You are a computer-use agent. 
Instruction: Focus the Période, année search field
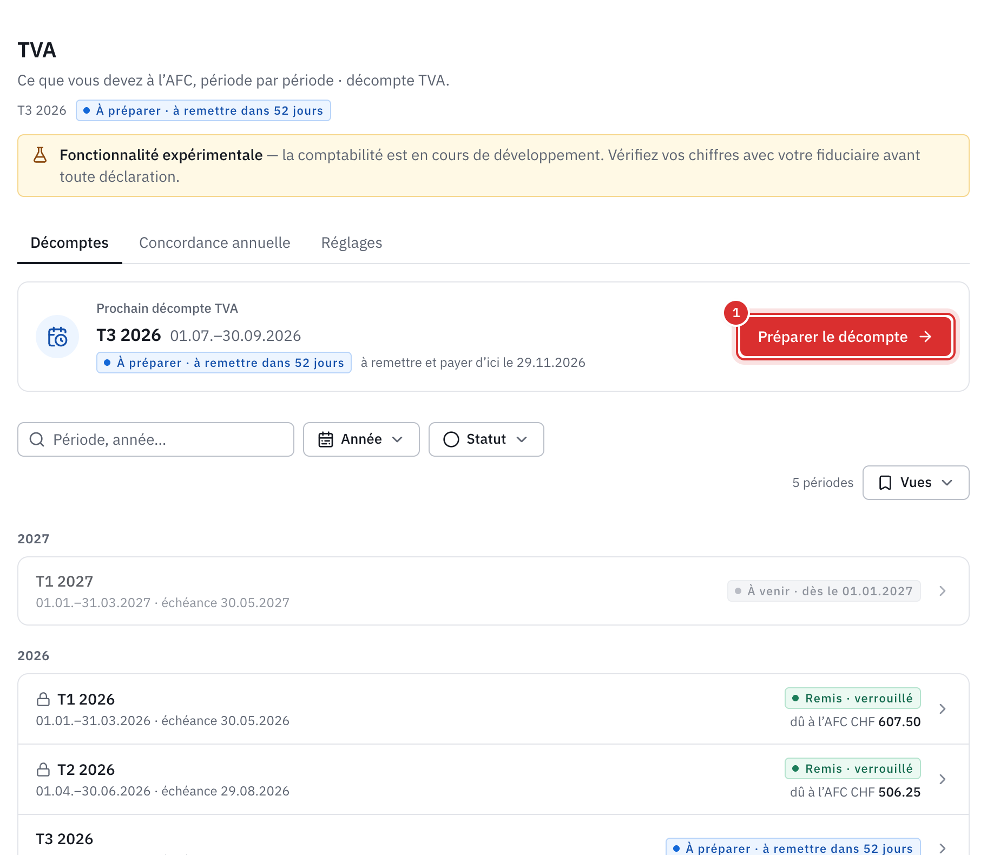pyautogui.click(x=156, y=439)
